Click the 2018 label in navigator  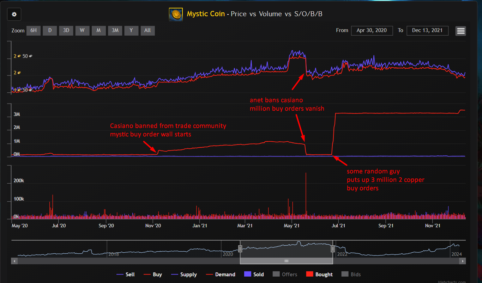click(114, 254)
